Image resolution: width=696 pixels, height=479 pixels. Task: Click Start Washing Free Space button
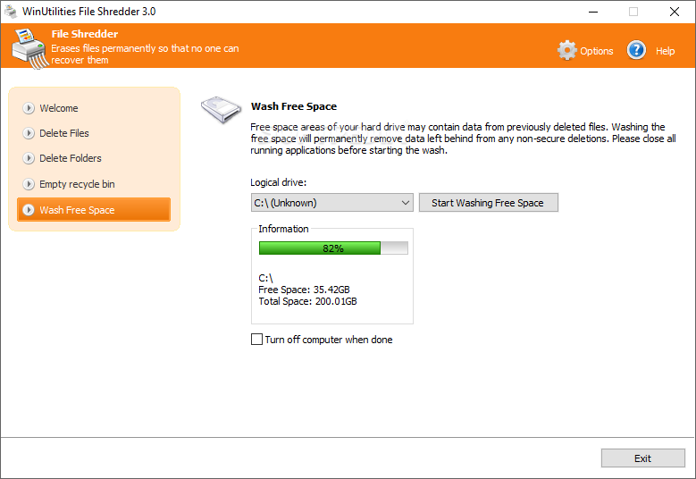[x=488, y=203]
